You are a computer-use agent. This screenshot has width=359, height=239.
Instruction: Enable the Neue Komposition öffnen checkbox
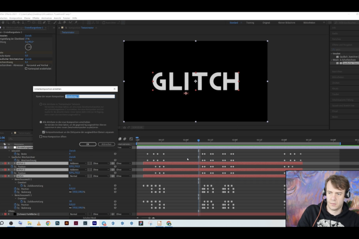pos(41,137)
